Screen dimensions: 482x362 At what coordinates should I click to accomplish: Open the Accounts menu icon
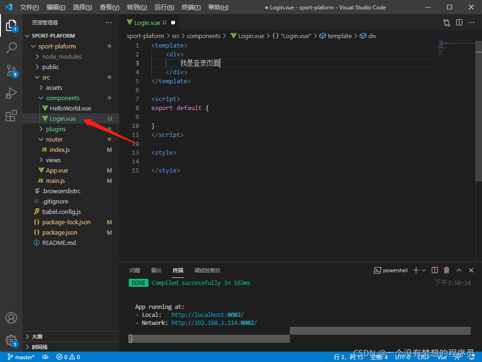tap(11, 318)
